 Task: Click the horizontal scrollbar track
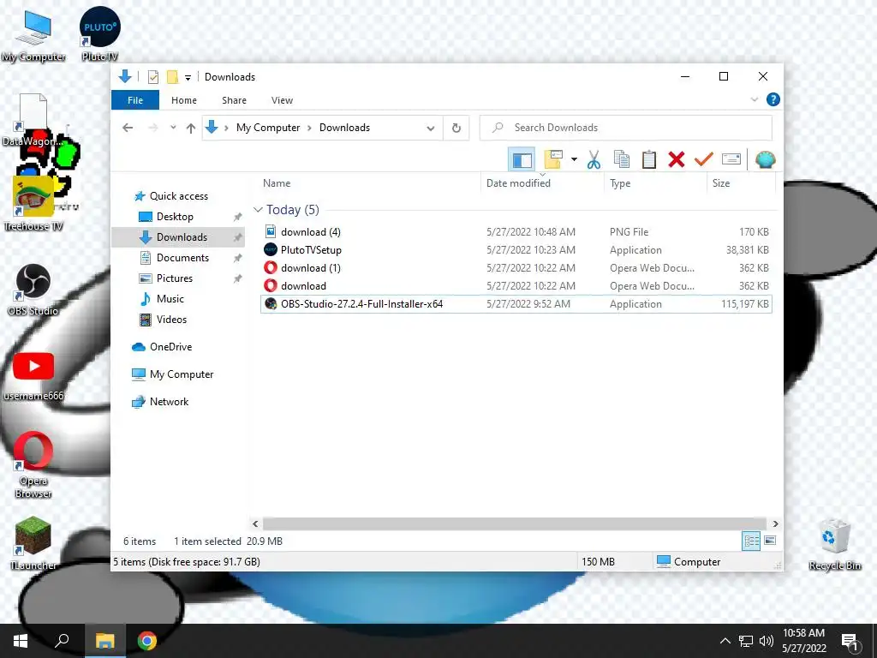tap(514, 523)
